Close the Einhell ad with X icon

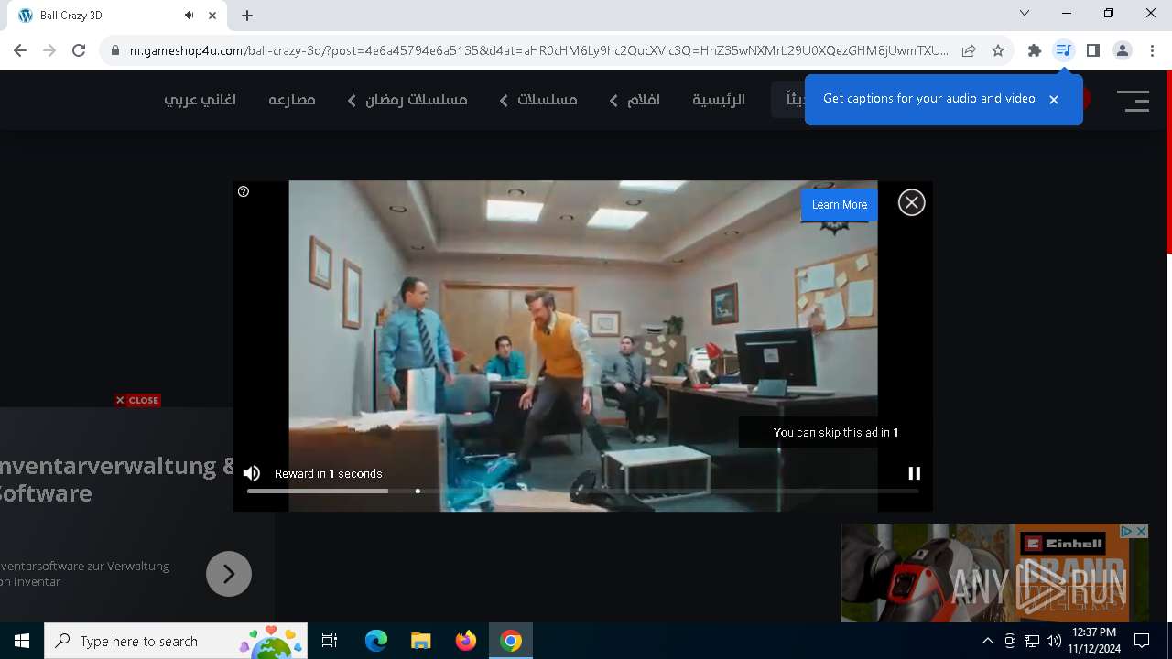1141,531
